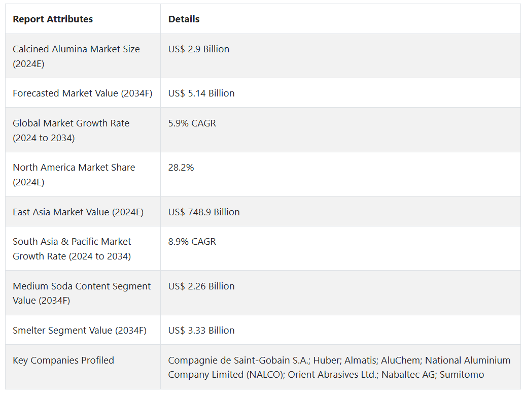
Task: Select the Forecasted Market Value (2034F) cell
Action: click(x=82, y=93)
